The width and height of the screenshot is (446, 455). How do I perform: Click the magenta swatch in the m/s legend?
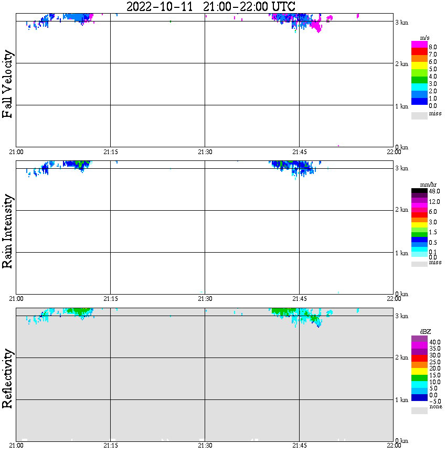(419, 45)
